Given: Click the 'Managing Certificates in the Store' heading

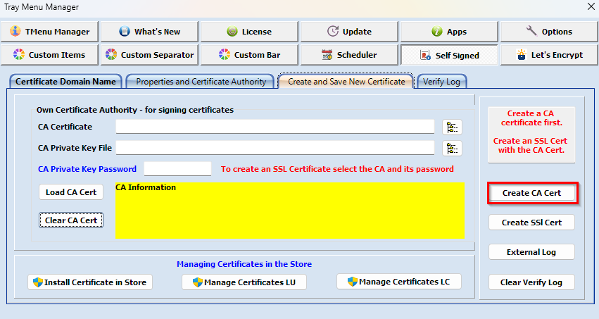Looking at the screenshot, I should click(244, 264).
